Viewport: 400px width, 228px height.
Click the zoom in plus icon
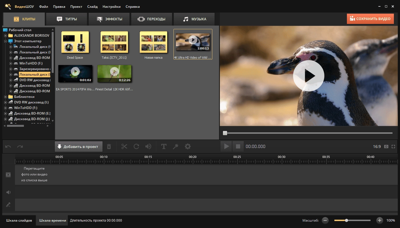click(380, 220)
